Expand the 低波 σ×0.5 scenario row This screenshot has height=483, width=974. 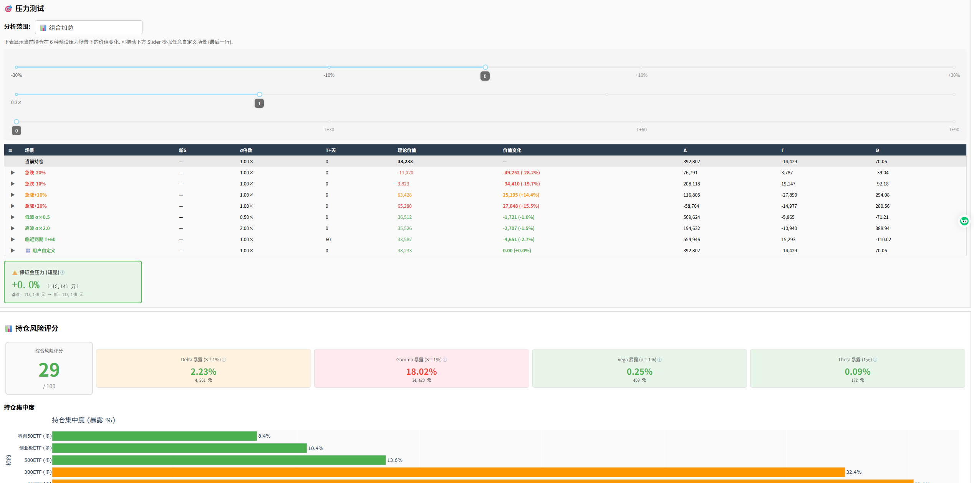(x=13, y=217)
